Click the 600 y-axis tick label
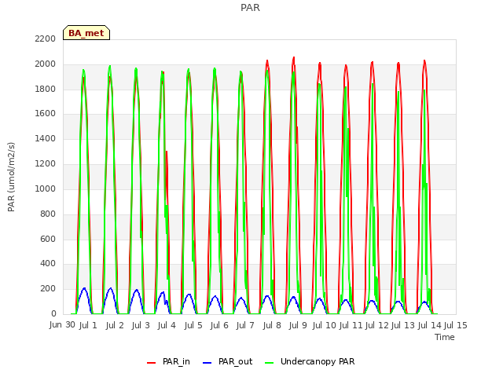This screenshot has width=503, height=377. pos(48,239)
